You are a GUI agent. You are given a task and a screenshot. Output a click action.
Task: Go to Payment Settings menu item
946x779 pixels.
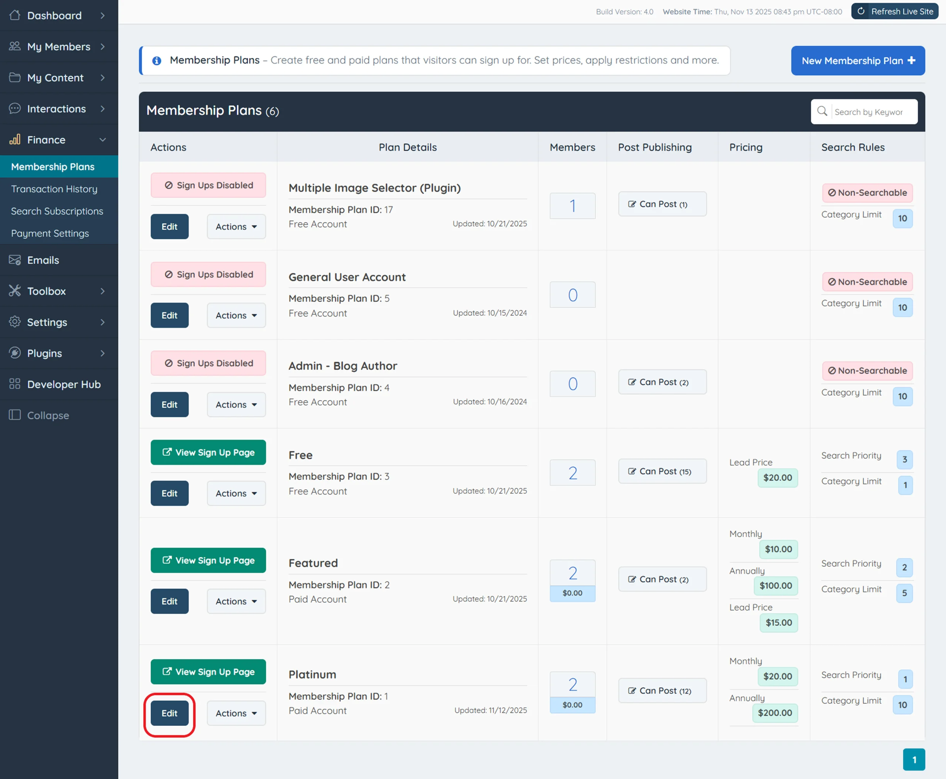(x=50, y=233)
